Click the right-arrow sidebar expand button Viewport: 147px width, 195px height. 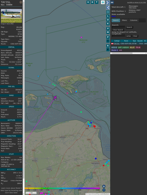[x=108, y=2]
